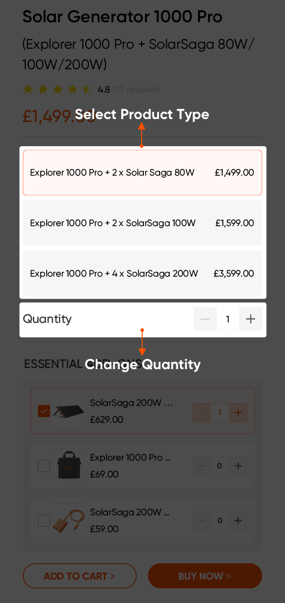Screen dimensions: 285x603
Task: Tick the £59.00 SolarSaga accessory checkbox
Action: point(44,521)
